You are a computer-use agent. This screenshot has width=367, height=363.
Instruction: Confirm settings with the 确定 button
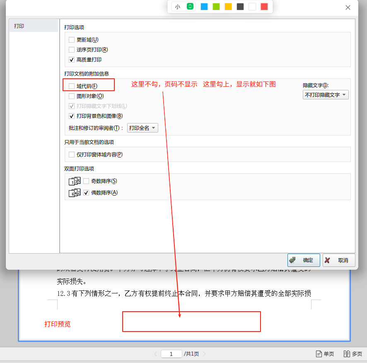point(304,260)
